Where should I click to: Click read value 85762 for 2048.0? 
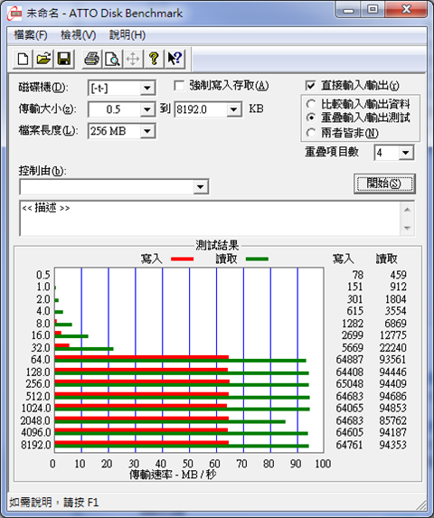(x=392, y=420)
